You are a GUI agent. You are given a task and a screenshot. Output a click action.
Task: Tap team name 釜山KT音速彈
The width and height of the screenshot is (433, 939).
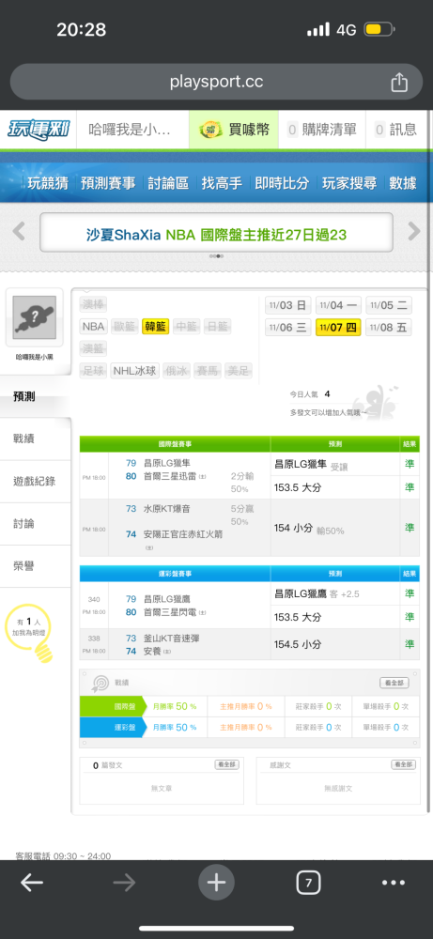click(171, 639)
